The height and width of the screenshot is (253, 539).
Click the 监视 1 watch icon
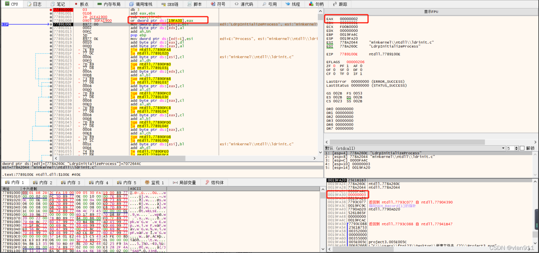(x=147, y=182)
